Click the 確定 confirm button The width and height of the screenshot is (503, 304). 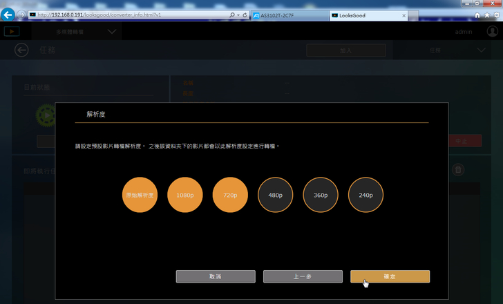pos(390,276)
